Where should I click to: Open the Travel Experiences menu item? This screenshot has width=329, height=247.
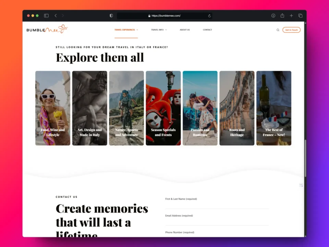[x=125, y=30]
